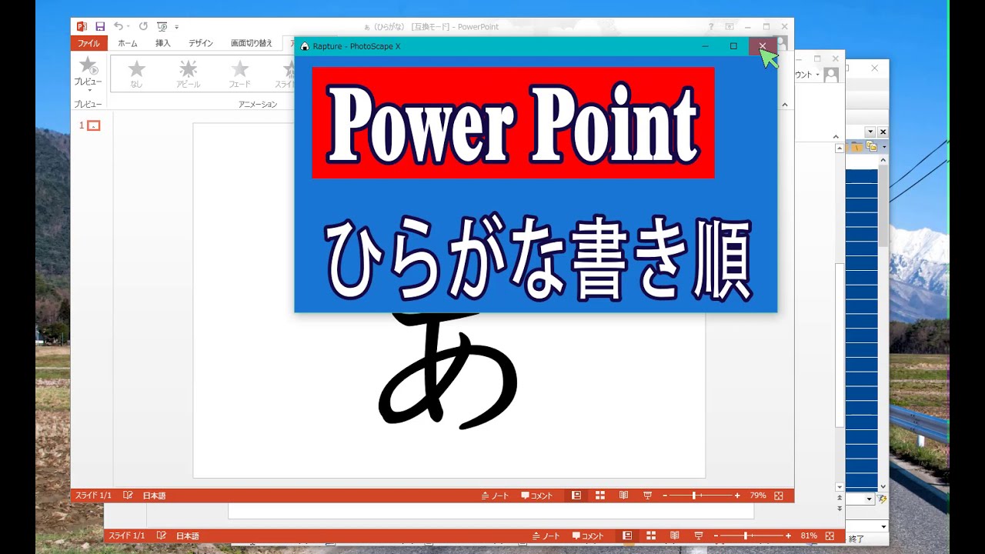Select Reading view in back window status bar
Image resolution: width=985 pixels, height=554 pixels.
tap(675, 536)
